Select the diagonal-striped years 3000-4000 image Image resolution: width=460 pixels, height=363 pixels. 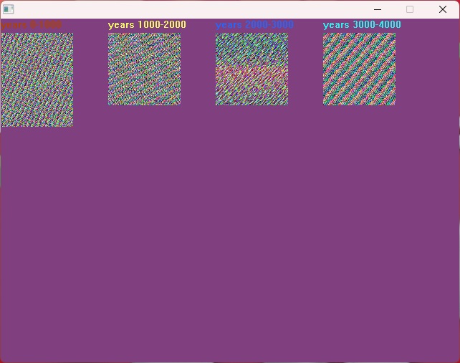(x=359, y=69)
